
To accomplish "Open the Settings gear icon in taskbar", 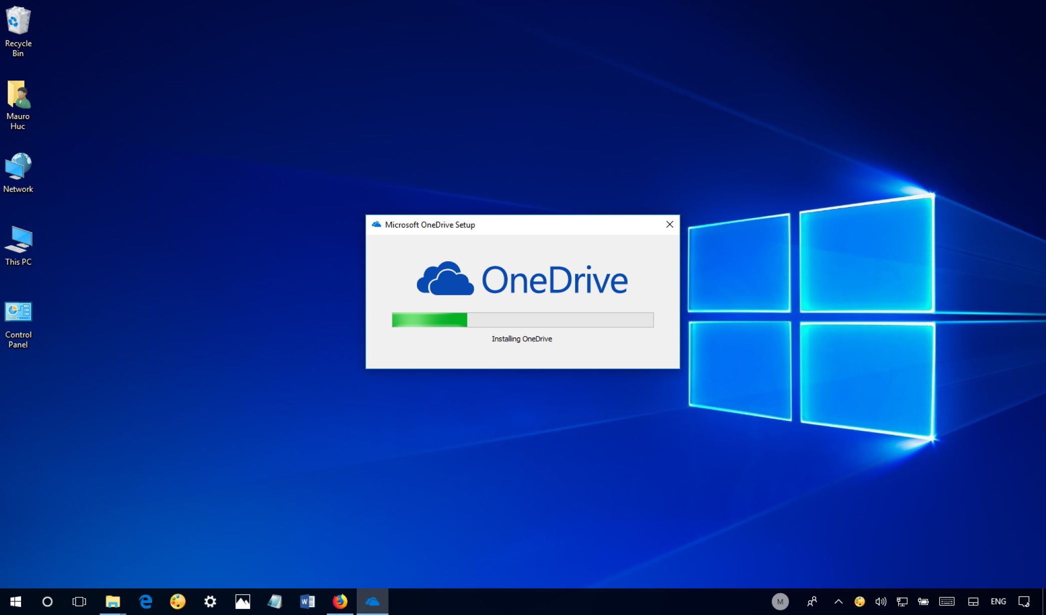I will (x=210, y=602).
